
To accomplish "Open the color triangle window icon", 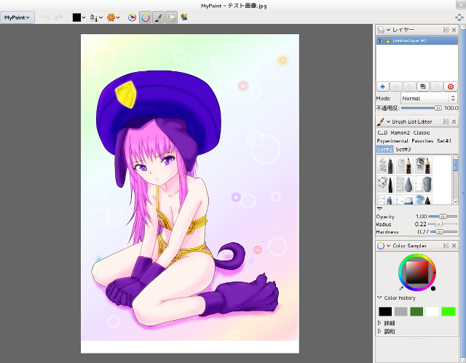I will pos(133,17).
